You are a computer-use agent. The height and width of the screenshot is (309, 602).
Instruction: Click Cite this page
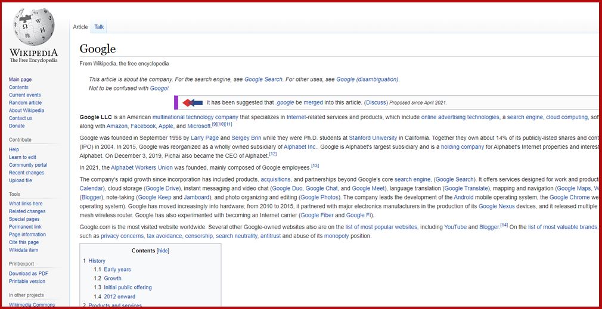[x=24, y=242]
